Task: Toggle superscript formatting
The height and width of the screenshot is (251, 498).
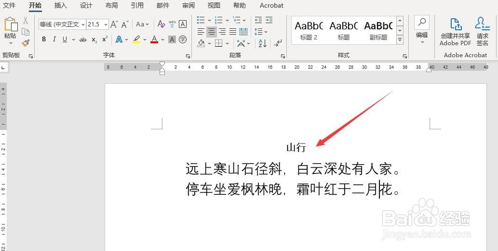Action: coord(105,40)
